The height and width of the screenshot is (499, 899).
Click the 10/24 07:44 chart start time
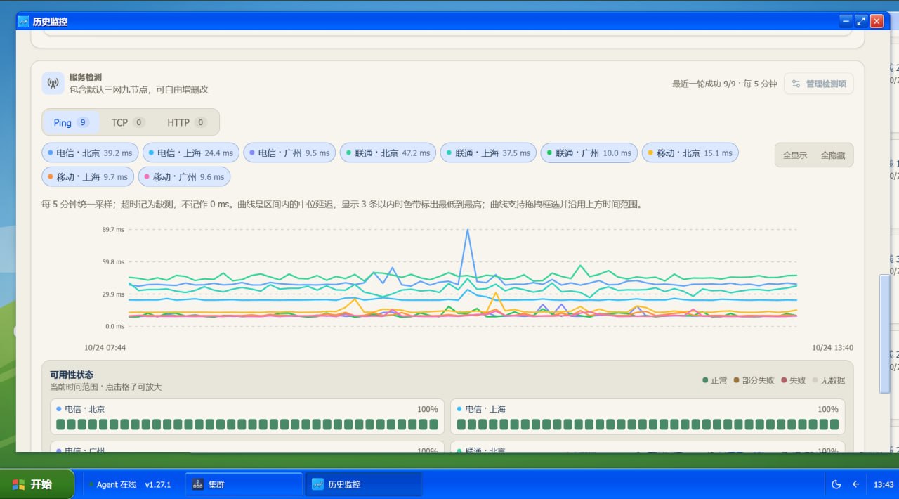[x=105, y=348]
